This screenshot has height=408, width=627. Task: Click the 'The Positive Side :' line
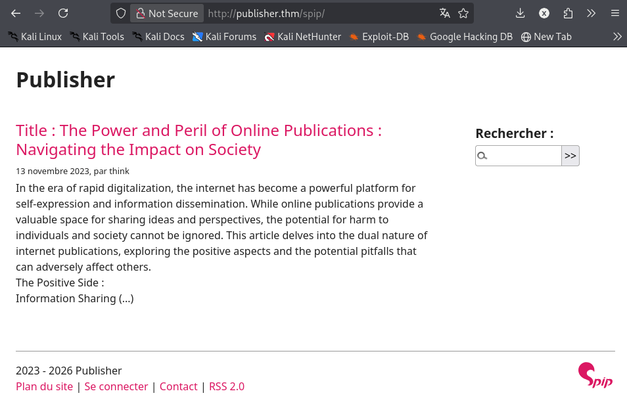[x=60, y=283]
